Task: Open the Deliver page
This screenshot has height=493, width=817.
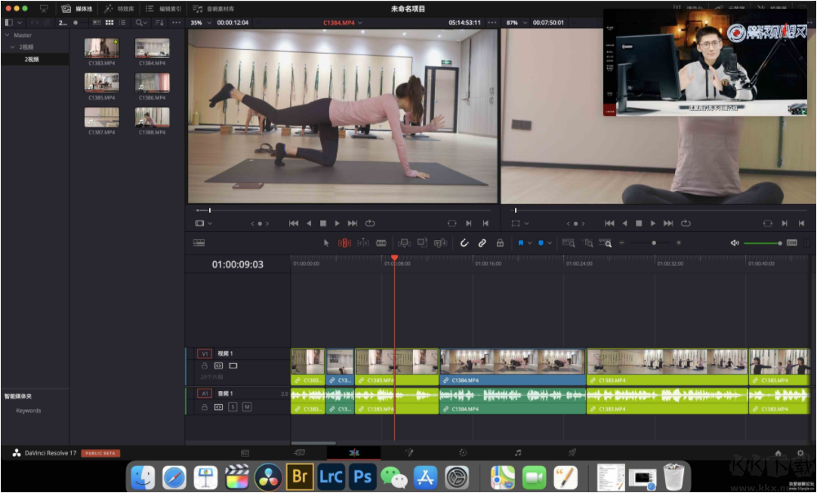Action: [572, 451]
